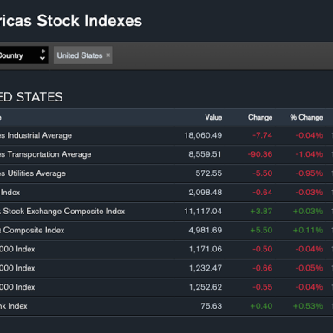Open the Utilities Average index link
This screenshot has height=333, width=333.
coord(33,173)
